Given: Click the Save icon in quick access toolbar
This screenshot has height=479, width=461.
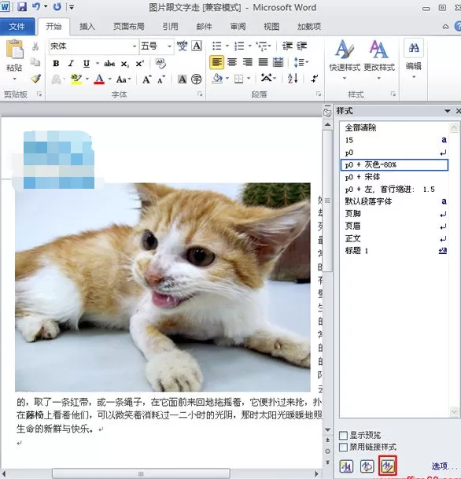Looking at the screenshot, I should pos(22,7).
